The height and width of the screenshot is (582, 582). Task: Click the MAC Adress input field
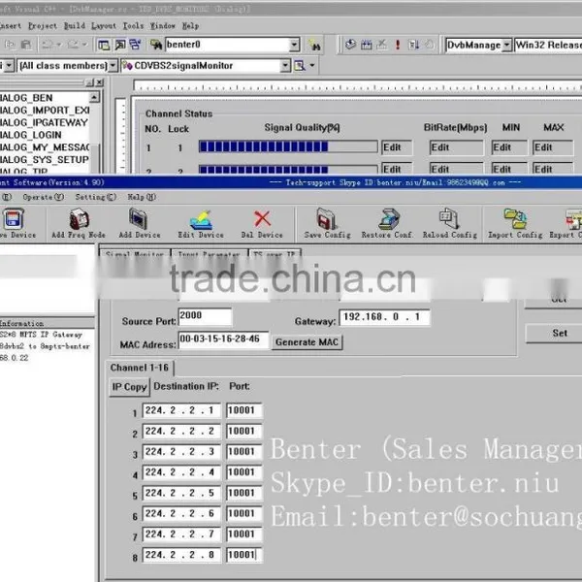223,339
